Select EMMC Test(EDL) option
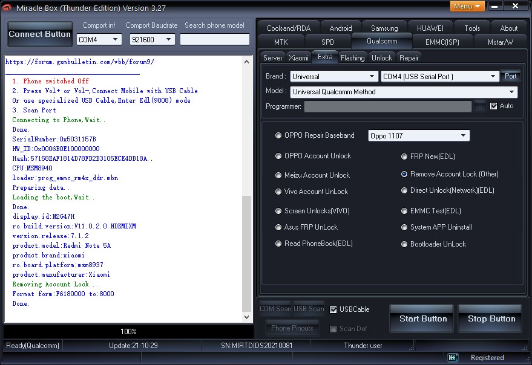The height and width of the screenshot is (365, 532). pos(431,211)
